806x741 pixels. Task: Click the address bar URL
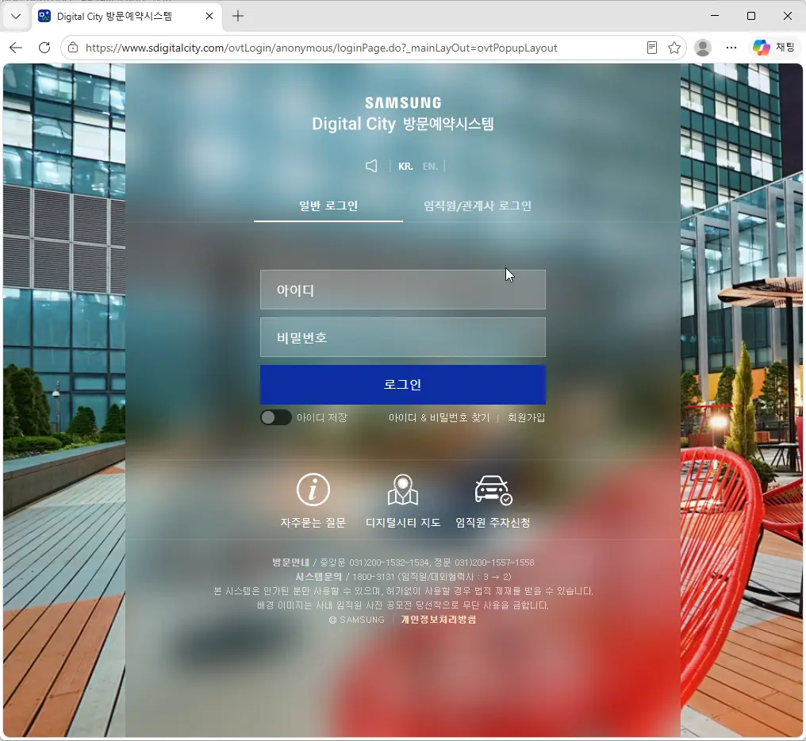[321, 48]
